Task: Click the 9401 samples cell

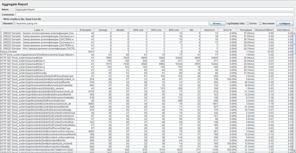Action: [x=85, y=52]
